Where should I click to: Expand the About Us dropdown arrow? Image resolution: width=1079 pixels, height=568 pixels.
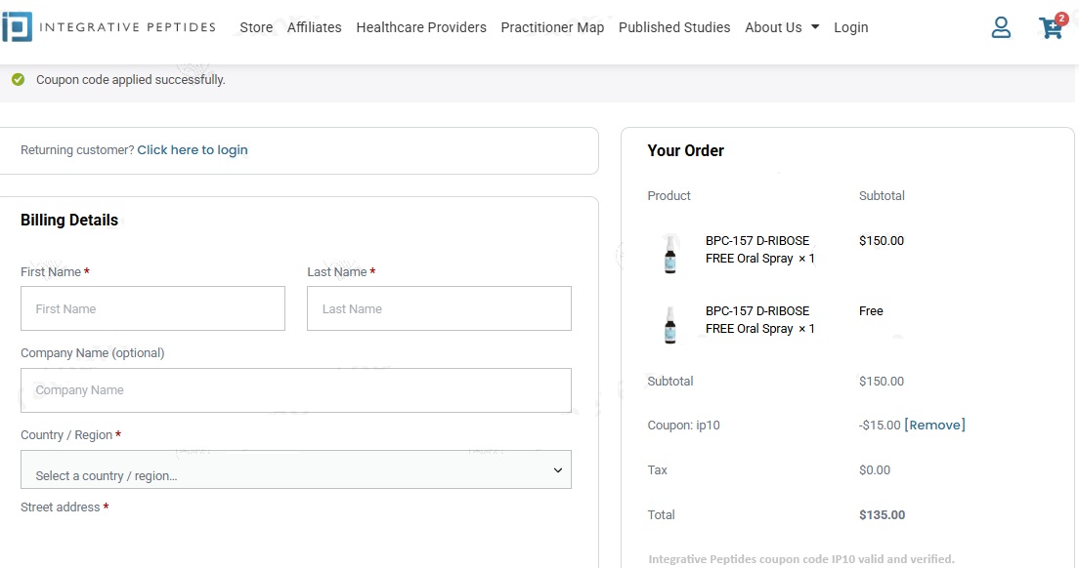click(815, 27)
